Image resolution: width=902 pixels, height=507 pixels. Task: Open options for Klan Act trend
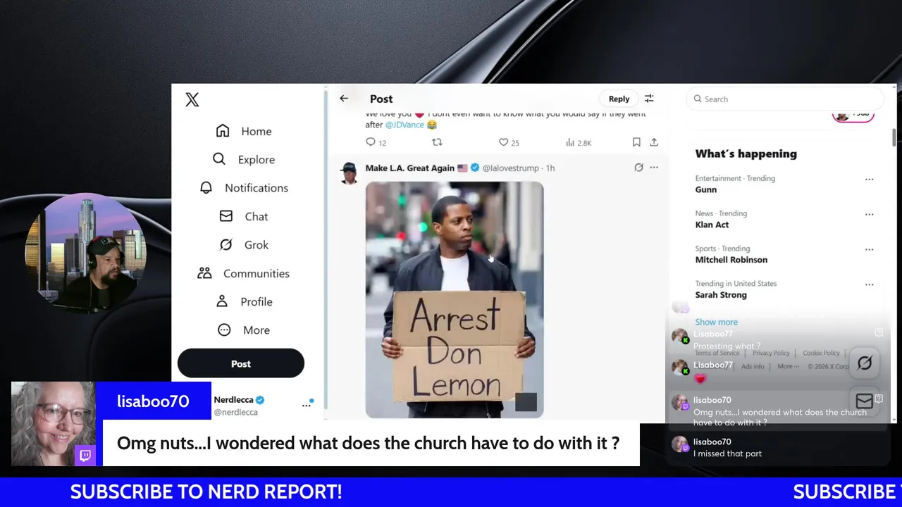[x=869, y=215]
